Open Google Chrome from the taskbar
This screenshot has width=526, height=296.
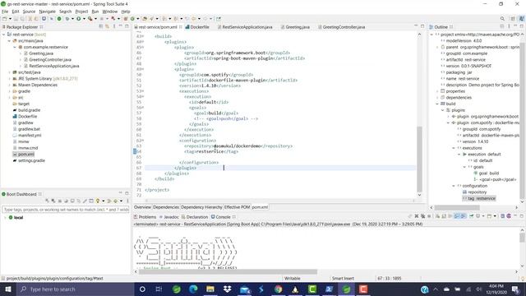tap(278, 289)
